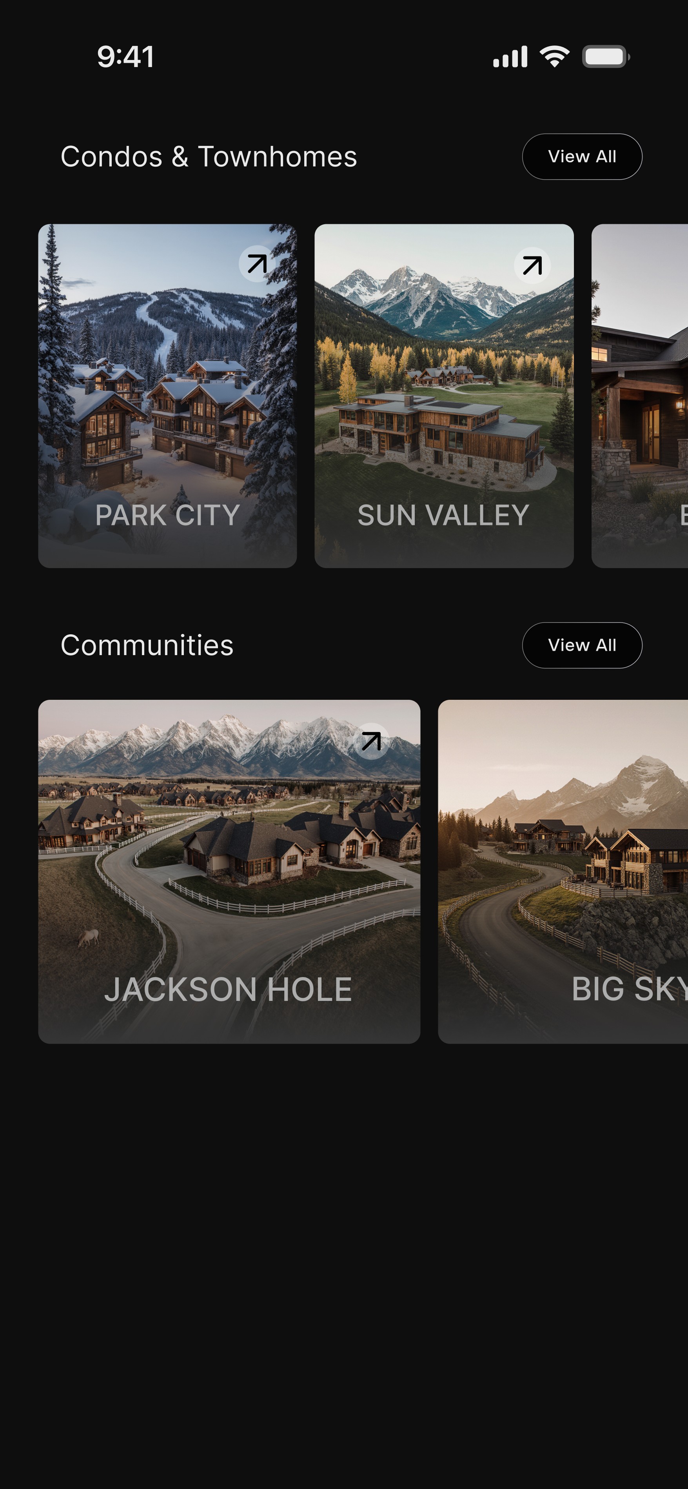Tap the JACKSON HOLE label text
688x1489 pixels.
pyautogui.click(x=229, y=990)
